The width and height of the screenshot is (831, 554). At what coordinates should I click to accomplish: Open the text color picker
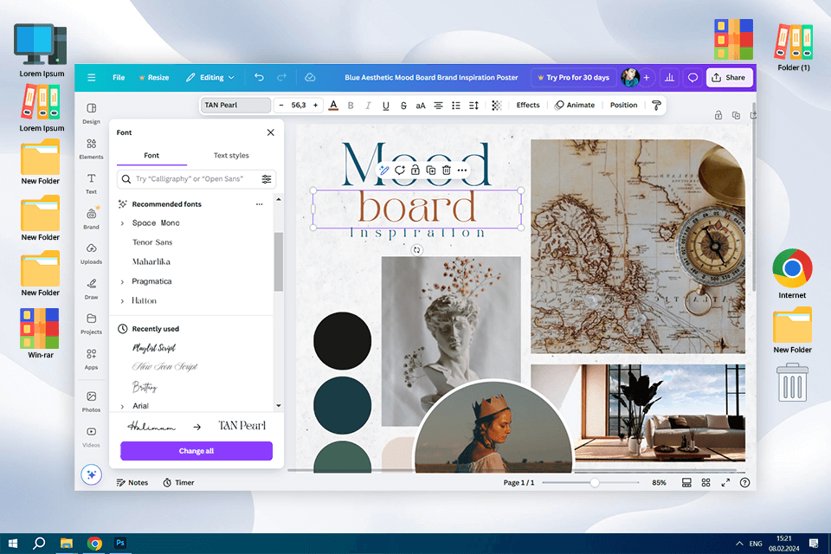pyautogui.click(x=333, y=105)
